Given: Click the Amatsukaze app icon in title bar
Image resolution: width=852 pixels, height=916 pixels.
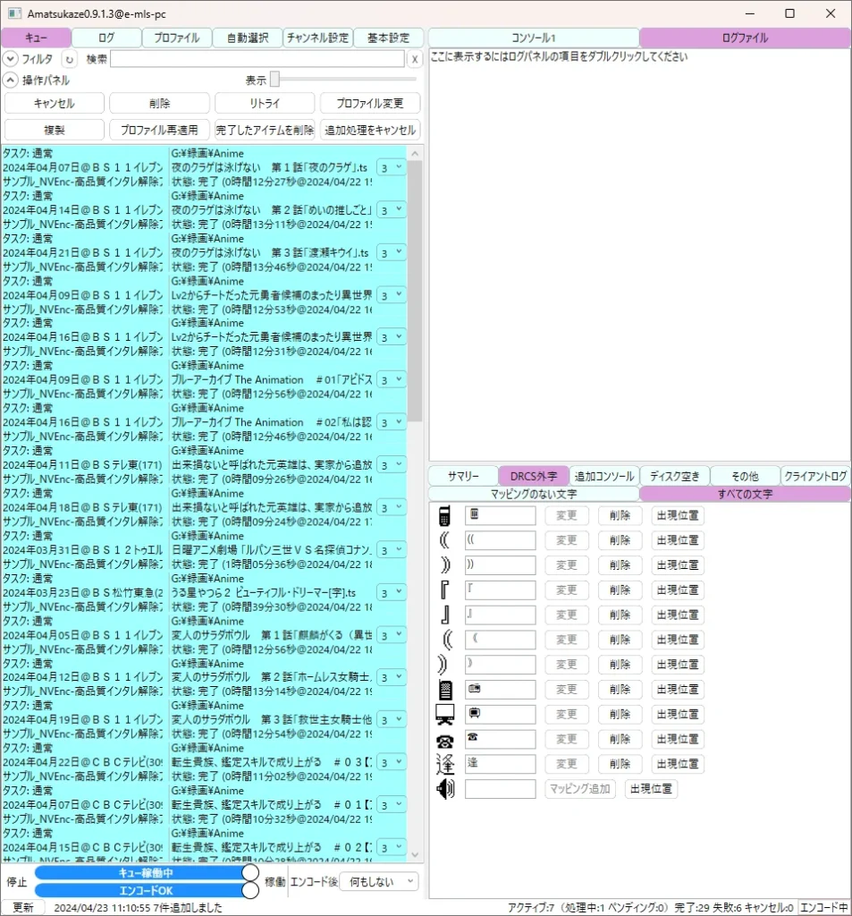Looking at the screenshot, I should (x=14, y=13).
